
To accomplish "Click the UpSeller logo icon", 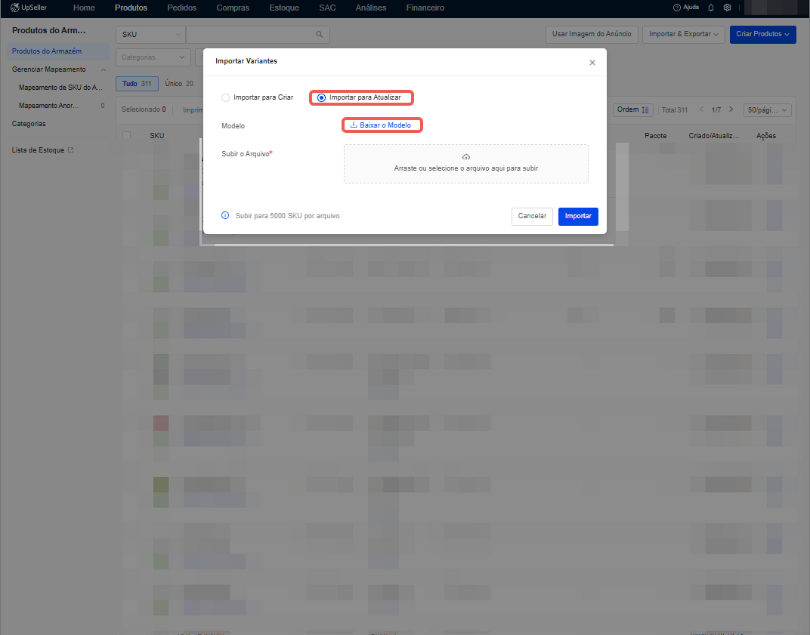I will coord(15,8).
